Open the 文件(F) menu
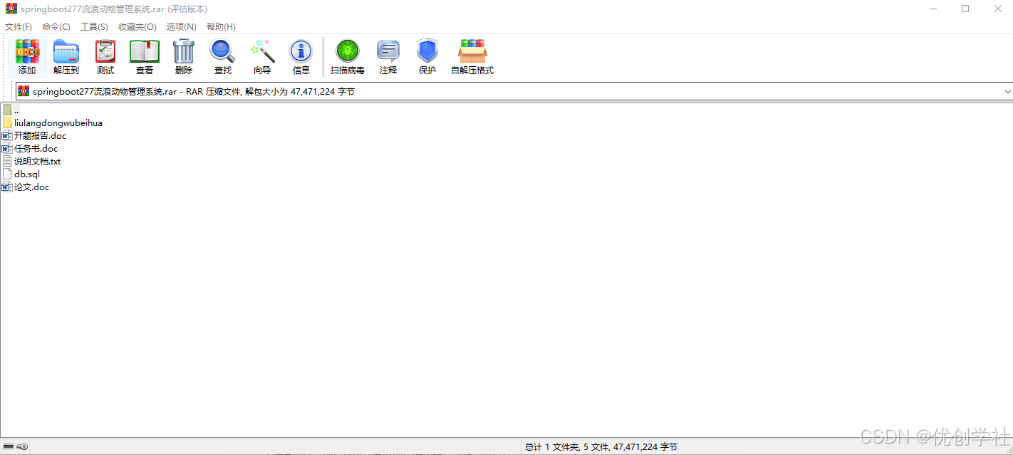Viewport: 1013px width, 455px height. pos(19,26)
